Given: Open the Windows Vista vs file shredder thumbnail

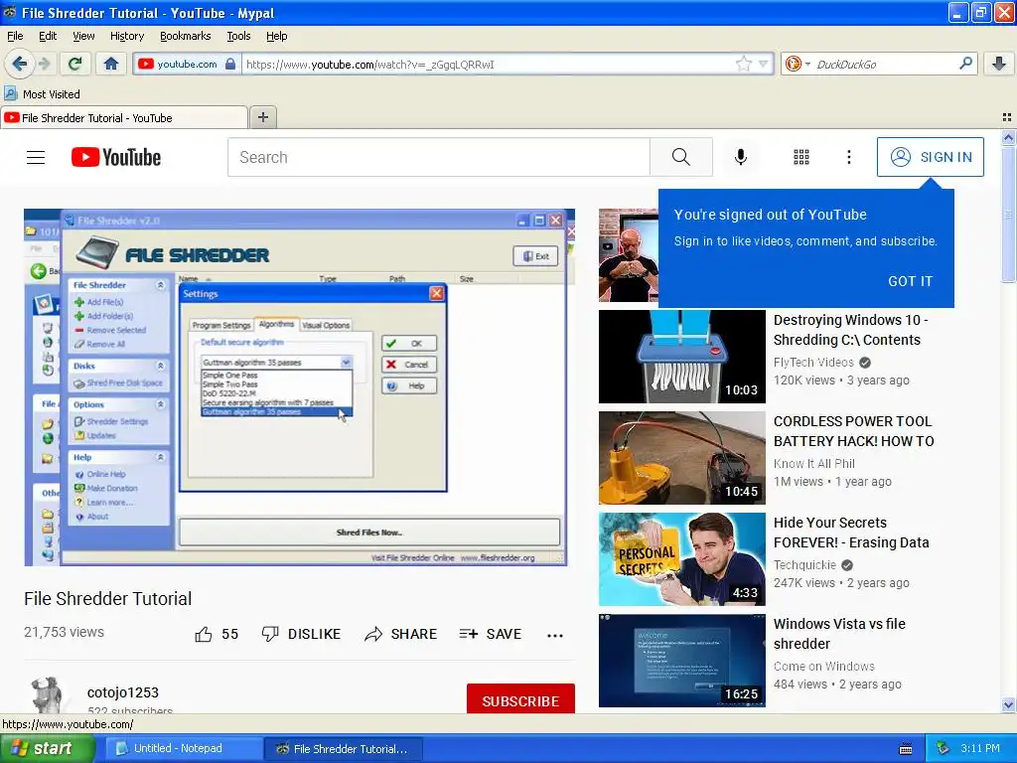Looking at the screenshot, I should [681, 660].
